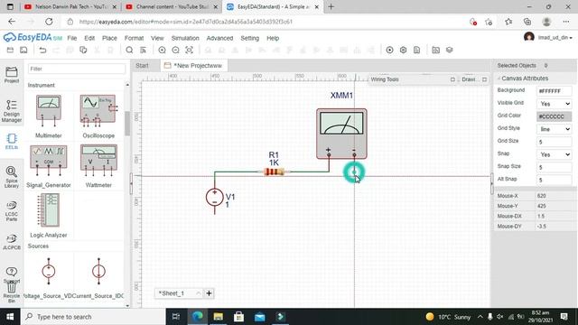Open the Advanced menu
Viewport: 578px width, 325px height.
pyautogui.click(x=219, y=38)
